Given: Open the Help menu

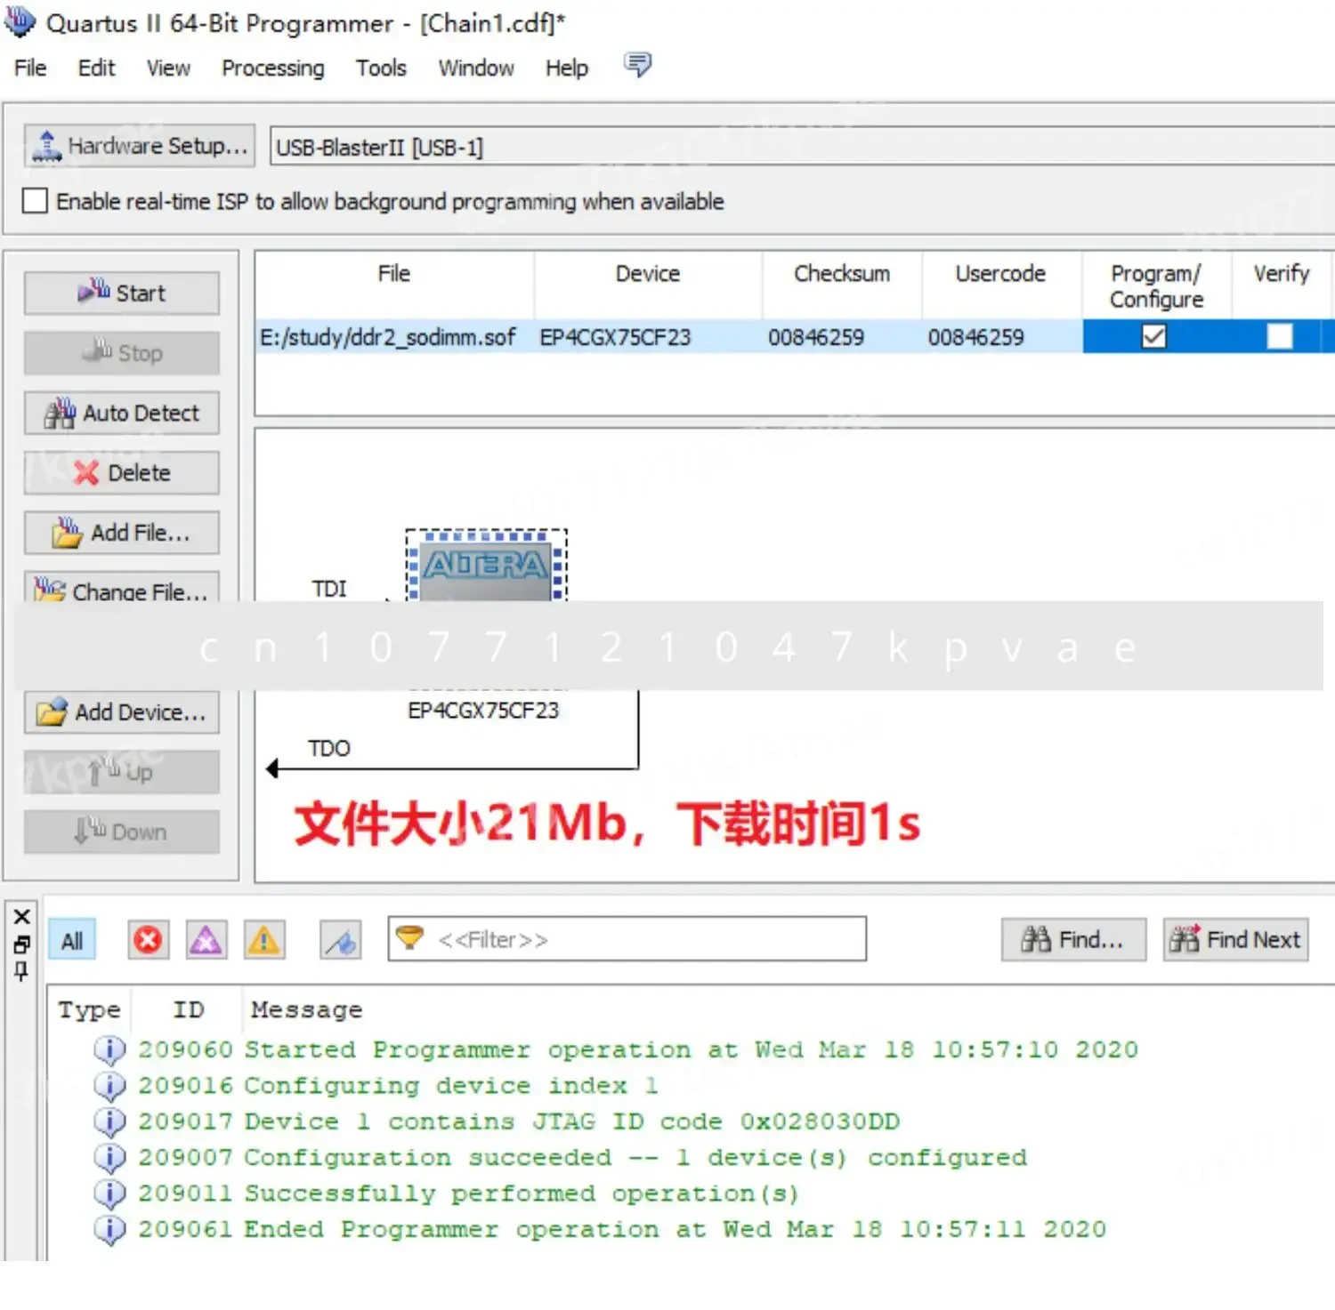Looking at the screenshot, I should point(567,68).
